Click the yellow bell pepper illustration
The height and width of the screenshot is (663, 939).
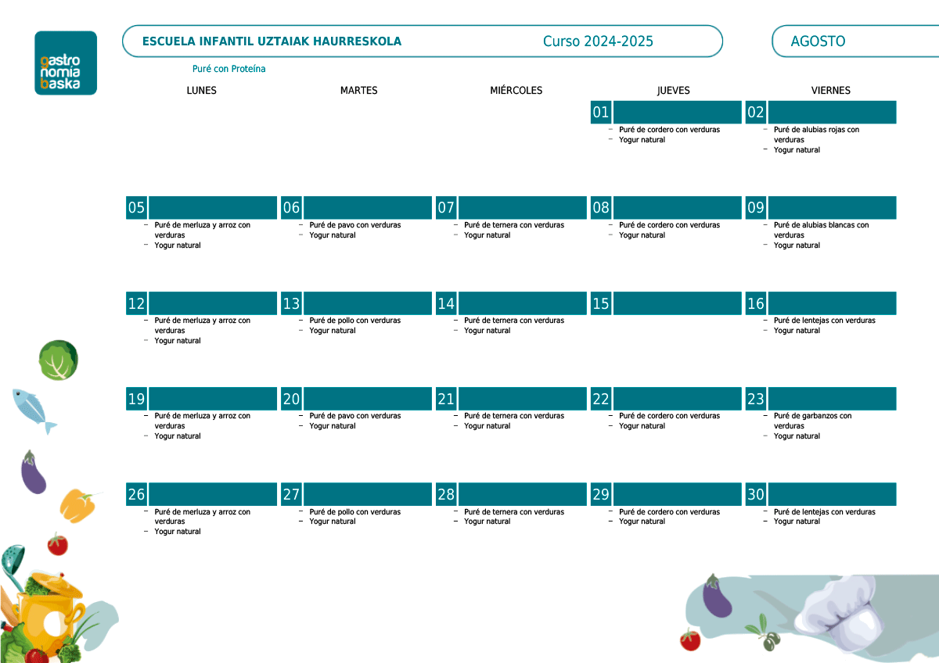pyautogui.click(x=78, y=504)
